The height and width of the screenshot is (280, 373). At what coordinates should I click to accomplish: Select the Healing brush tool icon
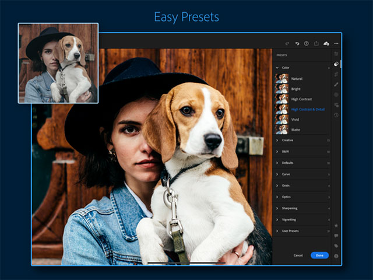pyautogui.click(x=336, y=84)
